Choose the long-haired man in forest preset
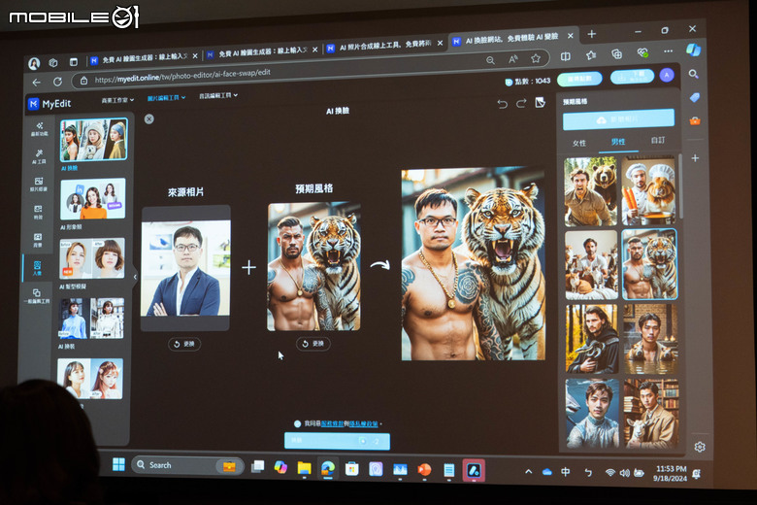Screen dimensions: 757x505 click(x=592, y=339)
